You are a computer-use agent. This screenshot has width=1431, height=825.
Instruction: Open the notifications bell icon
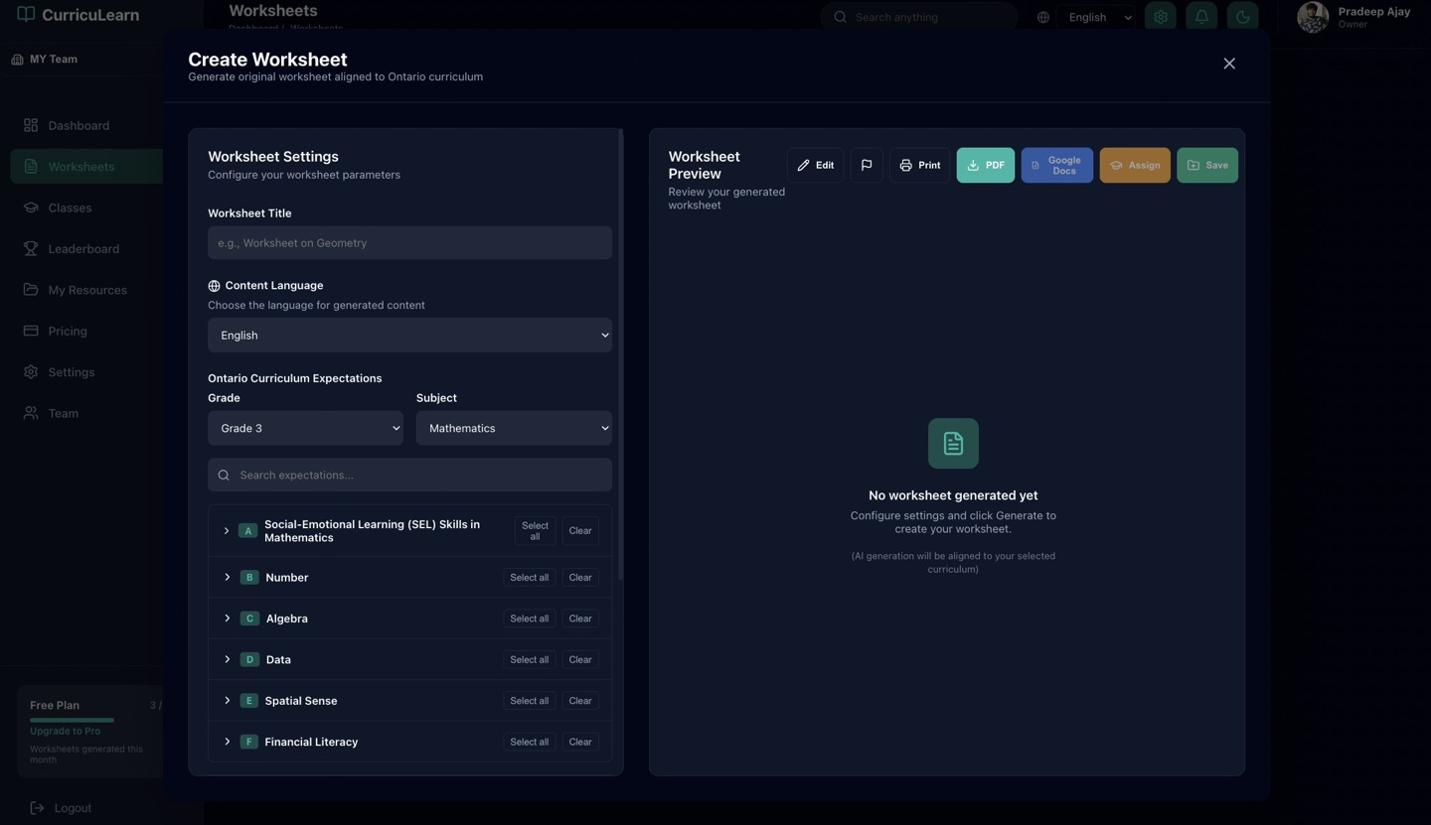tap(1201, 17)
